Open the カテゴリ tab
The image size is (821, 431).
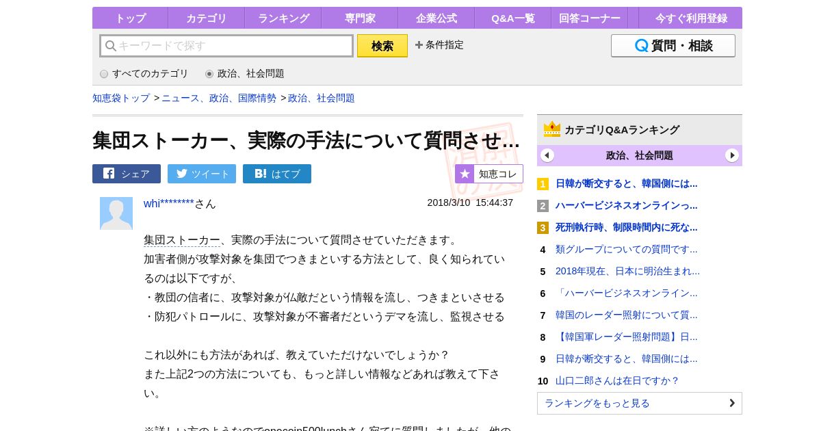point(206,18)
